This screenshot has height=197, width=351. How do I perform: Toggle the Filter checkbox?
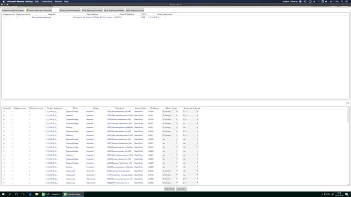click(344, 103)
